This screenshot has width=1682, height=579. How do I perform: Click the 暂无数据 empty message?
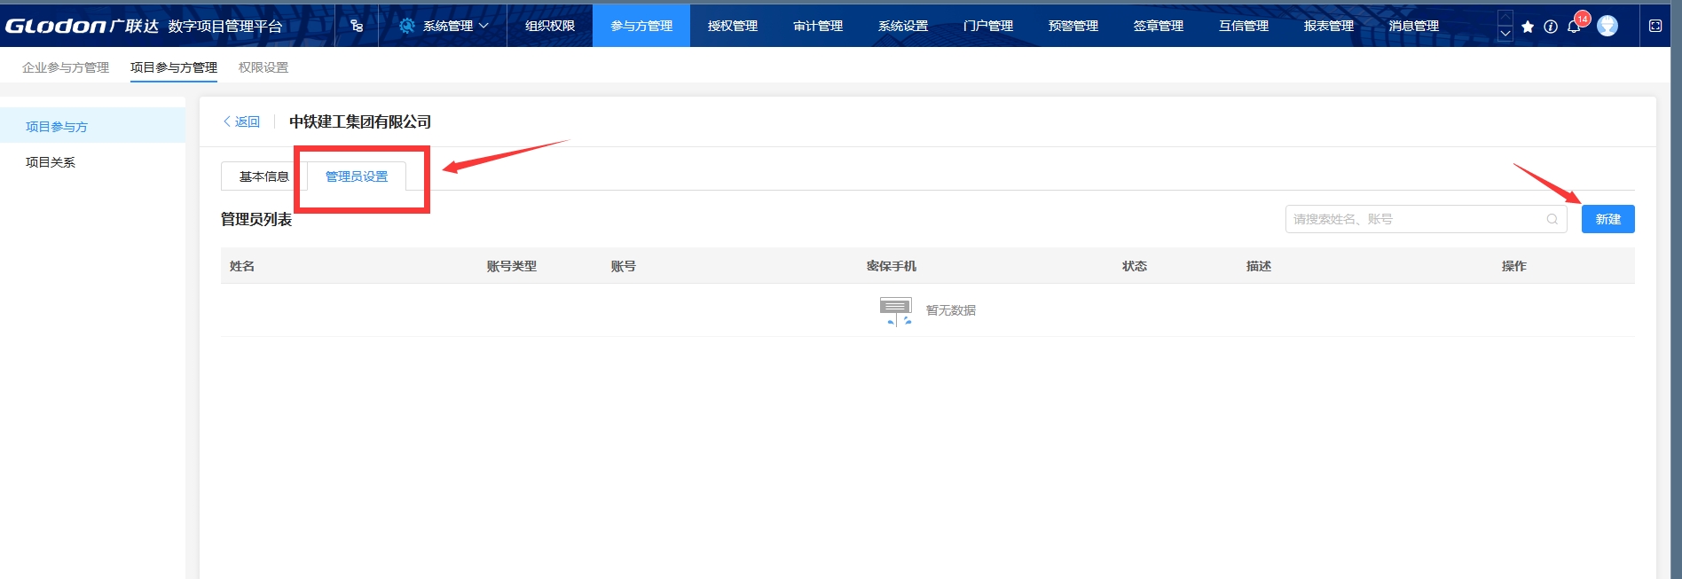(x=951, y=310)
